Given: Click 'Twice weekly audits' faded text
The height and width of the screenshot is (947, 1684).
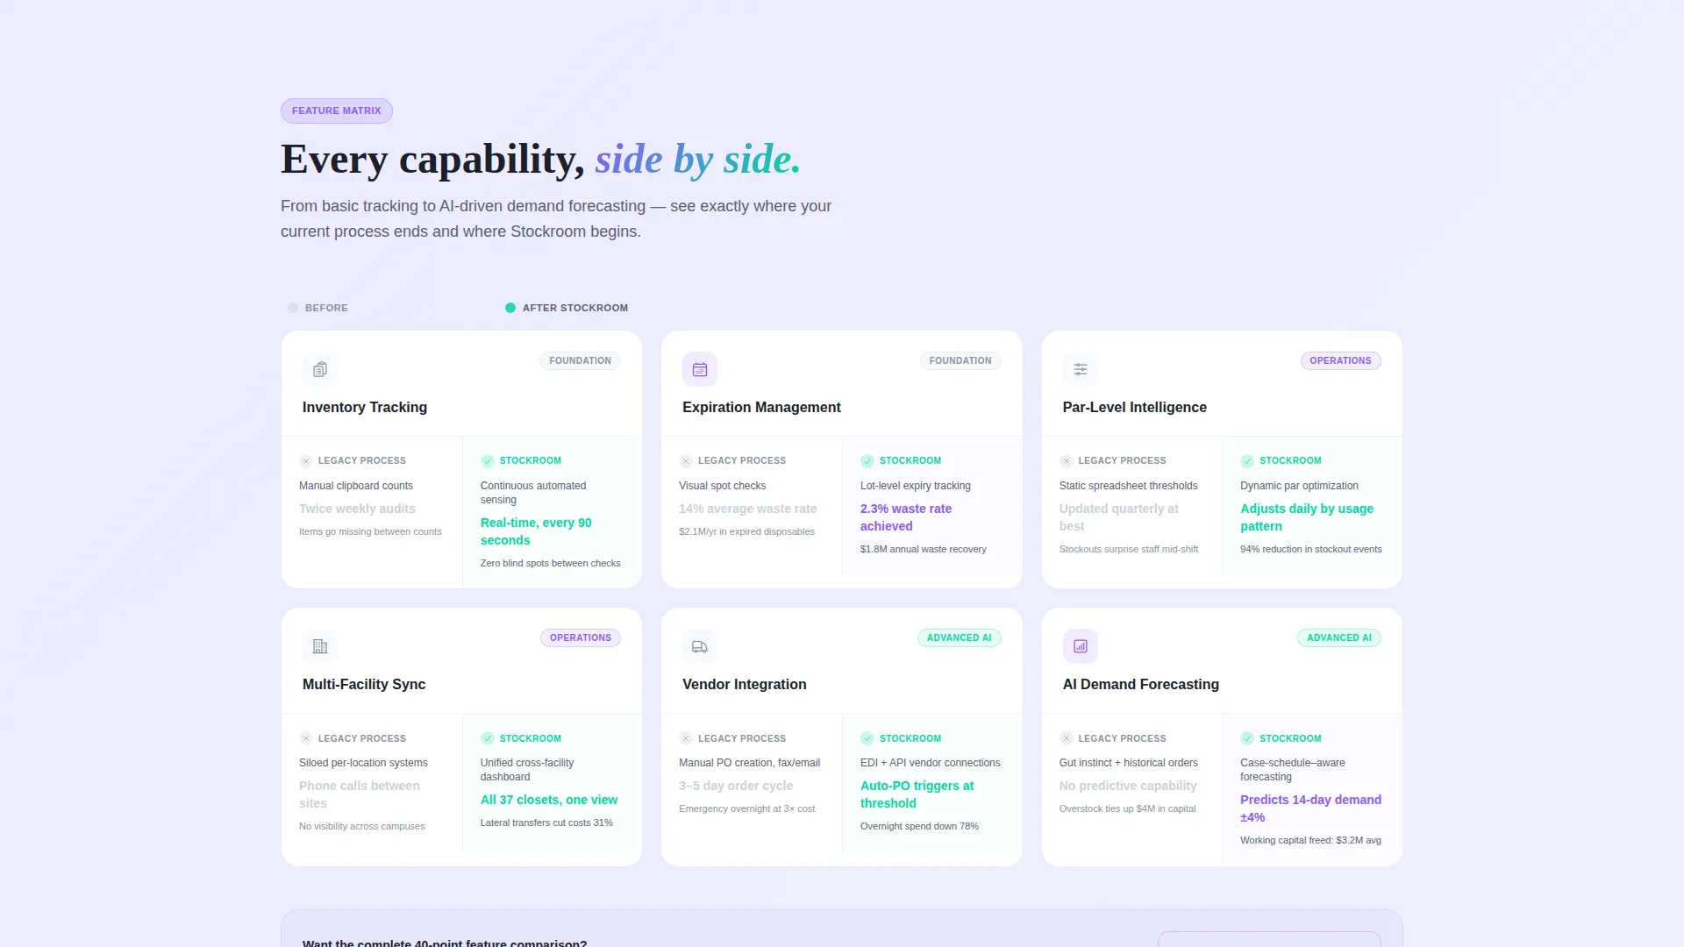Looking at the screenshot, I should click(x=357, y=509).
